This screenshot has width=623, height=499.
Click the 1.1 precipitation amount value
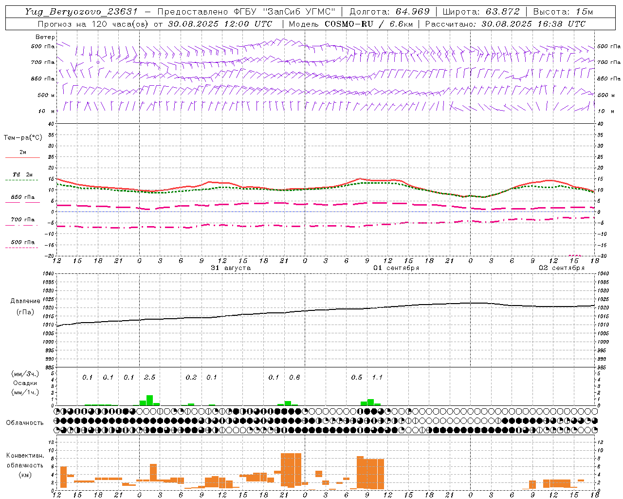377,377
